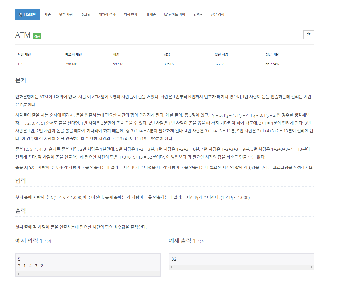Click the star favorite icon button
This screenshot has height=281, width=339.
[308, 35]
